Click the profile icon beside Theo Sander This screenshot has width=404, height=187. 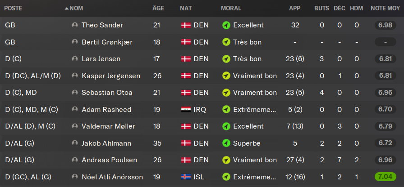click(x=75, y=25)
